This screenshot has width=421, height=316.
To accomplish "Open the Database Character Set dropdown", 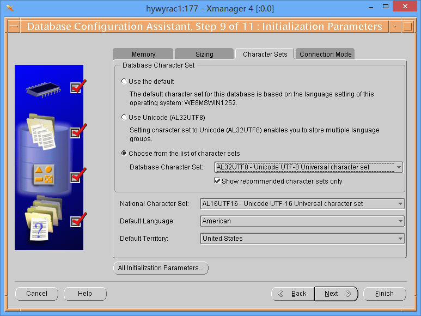I will tap(308, 167).
